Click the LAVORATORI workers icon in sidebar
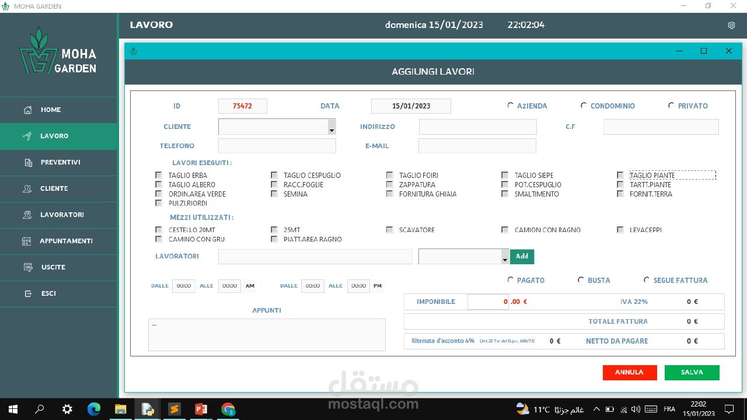Image resolution: width=747 pixels, height=420 pixels. pyautogui.click(x=27, y=215)
